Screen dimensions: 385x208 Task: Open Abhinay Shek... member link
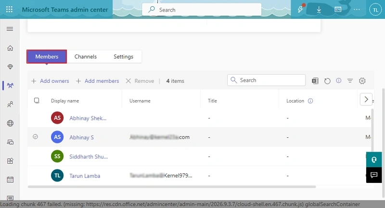(x=88, y=118)
